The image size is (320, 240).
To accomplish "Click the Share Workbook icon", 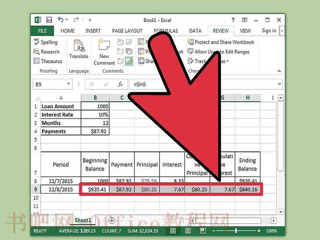I will [141, 61].
